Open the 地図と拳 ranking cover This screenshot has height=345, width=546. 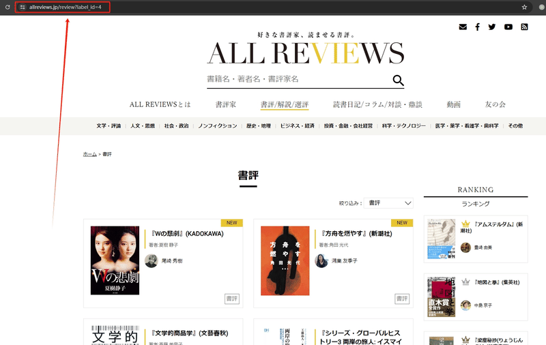(x=442, y=297)
